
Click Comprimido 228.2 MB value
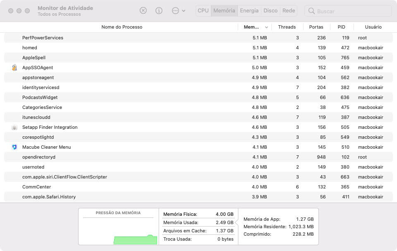point(303,234)
